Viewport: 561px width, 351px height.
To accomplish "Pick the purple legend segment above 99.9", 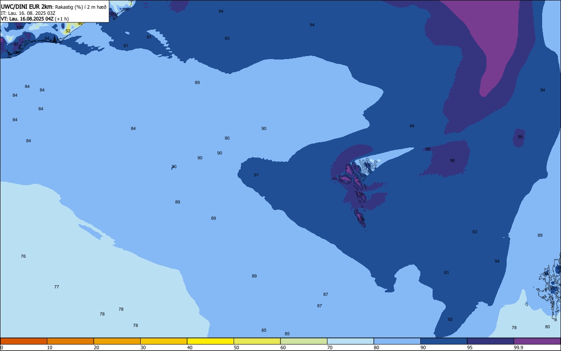I will point(537,341).
